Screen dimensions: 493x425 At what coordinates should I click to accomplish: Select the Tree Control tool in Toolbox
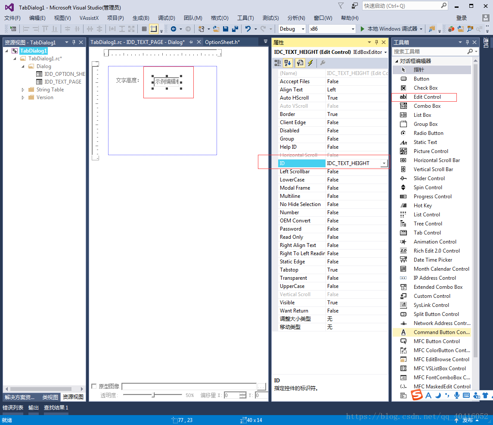tap(428, 224)
